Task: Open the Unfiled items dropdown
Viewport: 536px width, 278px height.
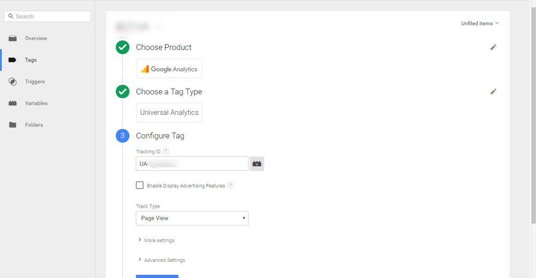Action: (x=480, y=23)
